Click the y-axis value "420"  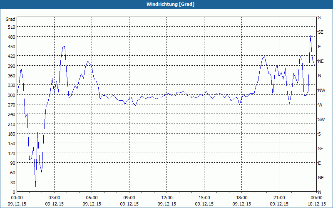[12, 56]
